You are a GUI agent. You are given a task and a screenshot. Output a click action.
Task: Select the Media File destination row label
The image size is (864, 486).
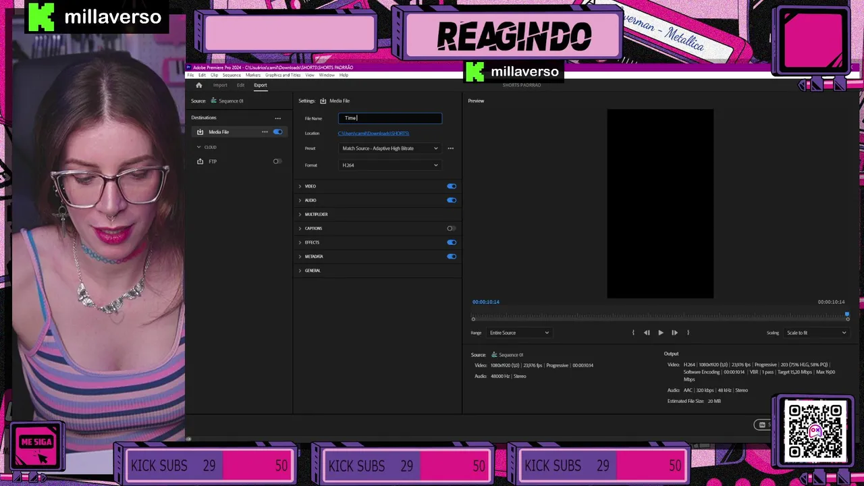tap(219, 132)
